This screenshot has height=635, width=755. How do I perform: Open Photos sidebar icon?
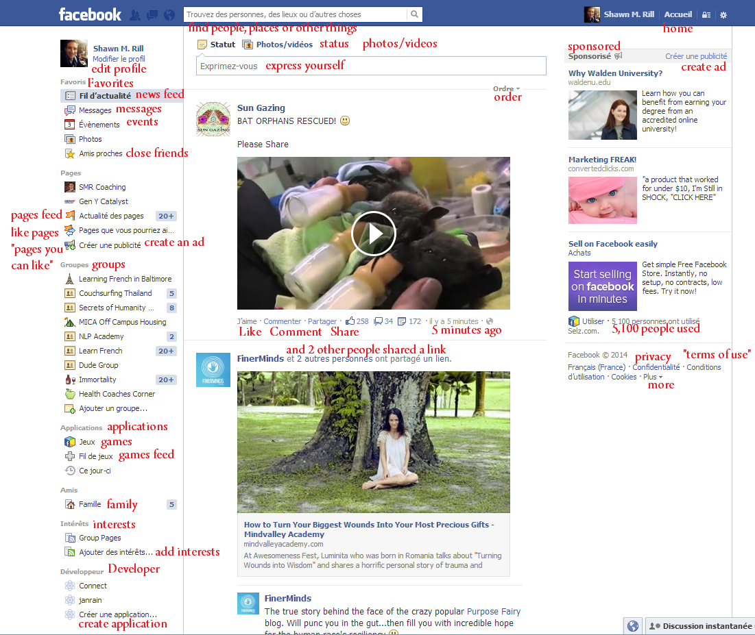coord(70,139)
